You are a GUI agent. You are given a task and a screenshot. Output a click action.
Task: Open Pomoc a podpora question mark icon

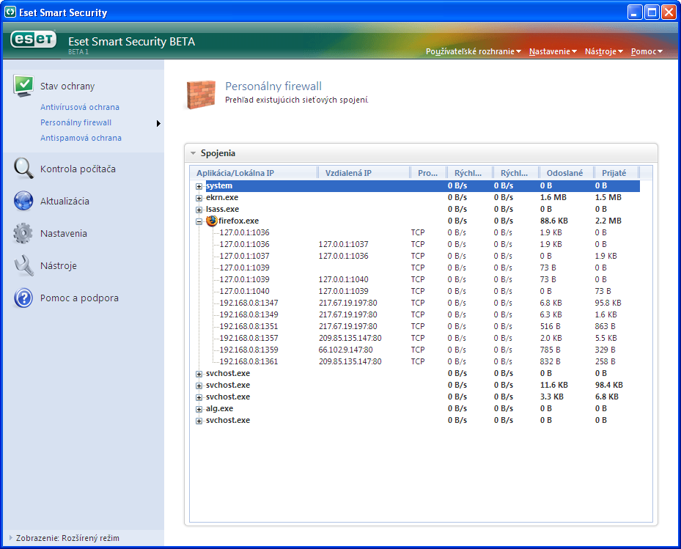click(x=23, y=298)
